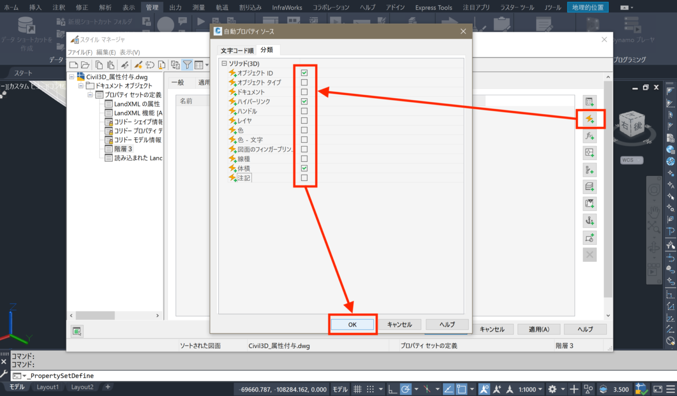The width and height of the screenshot is (677, 396).
Task: Open the status bar settings gear
Action: (x=552, y=389)
